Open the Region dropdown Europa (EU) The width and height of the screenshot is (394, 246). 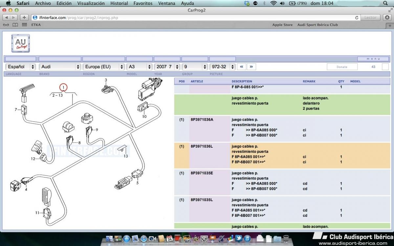click(x=103, y=67)
